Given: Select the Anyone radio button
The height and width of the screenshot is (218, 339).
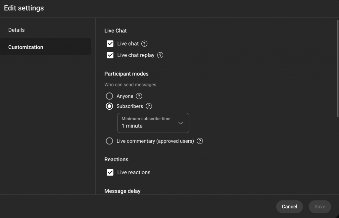Looking at the screenshot, I should pos(109,96).
